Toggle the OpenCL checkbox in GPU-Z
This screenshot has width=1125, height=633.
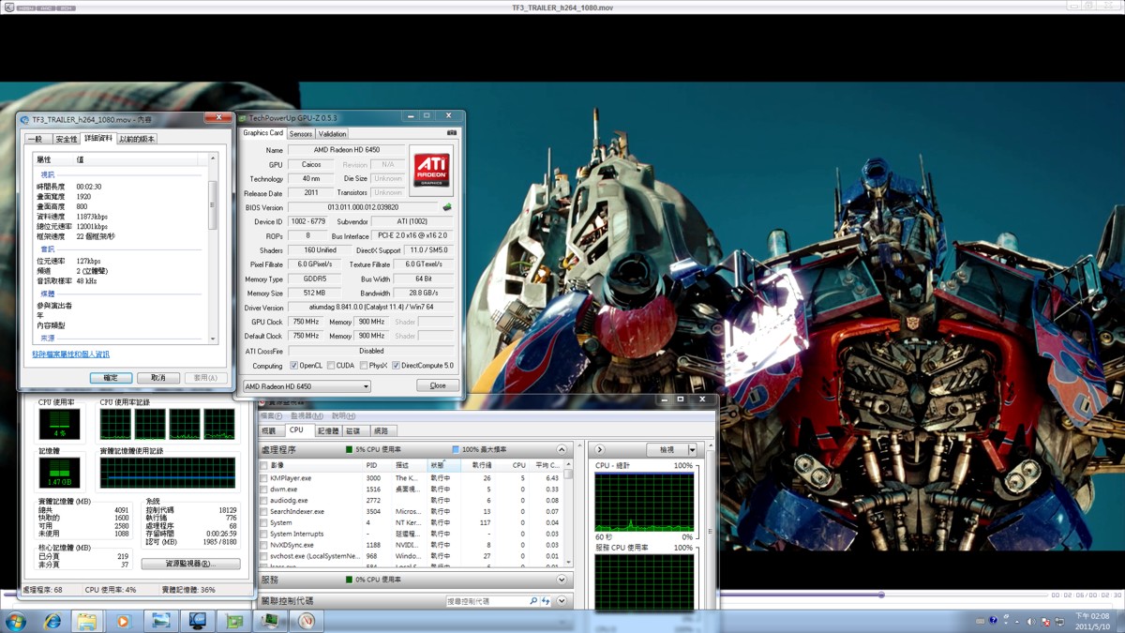tap(294, 366)
